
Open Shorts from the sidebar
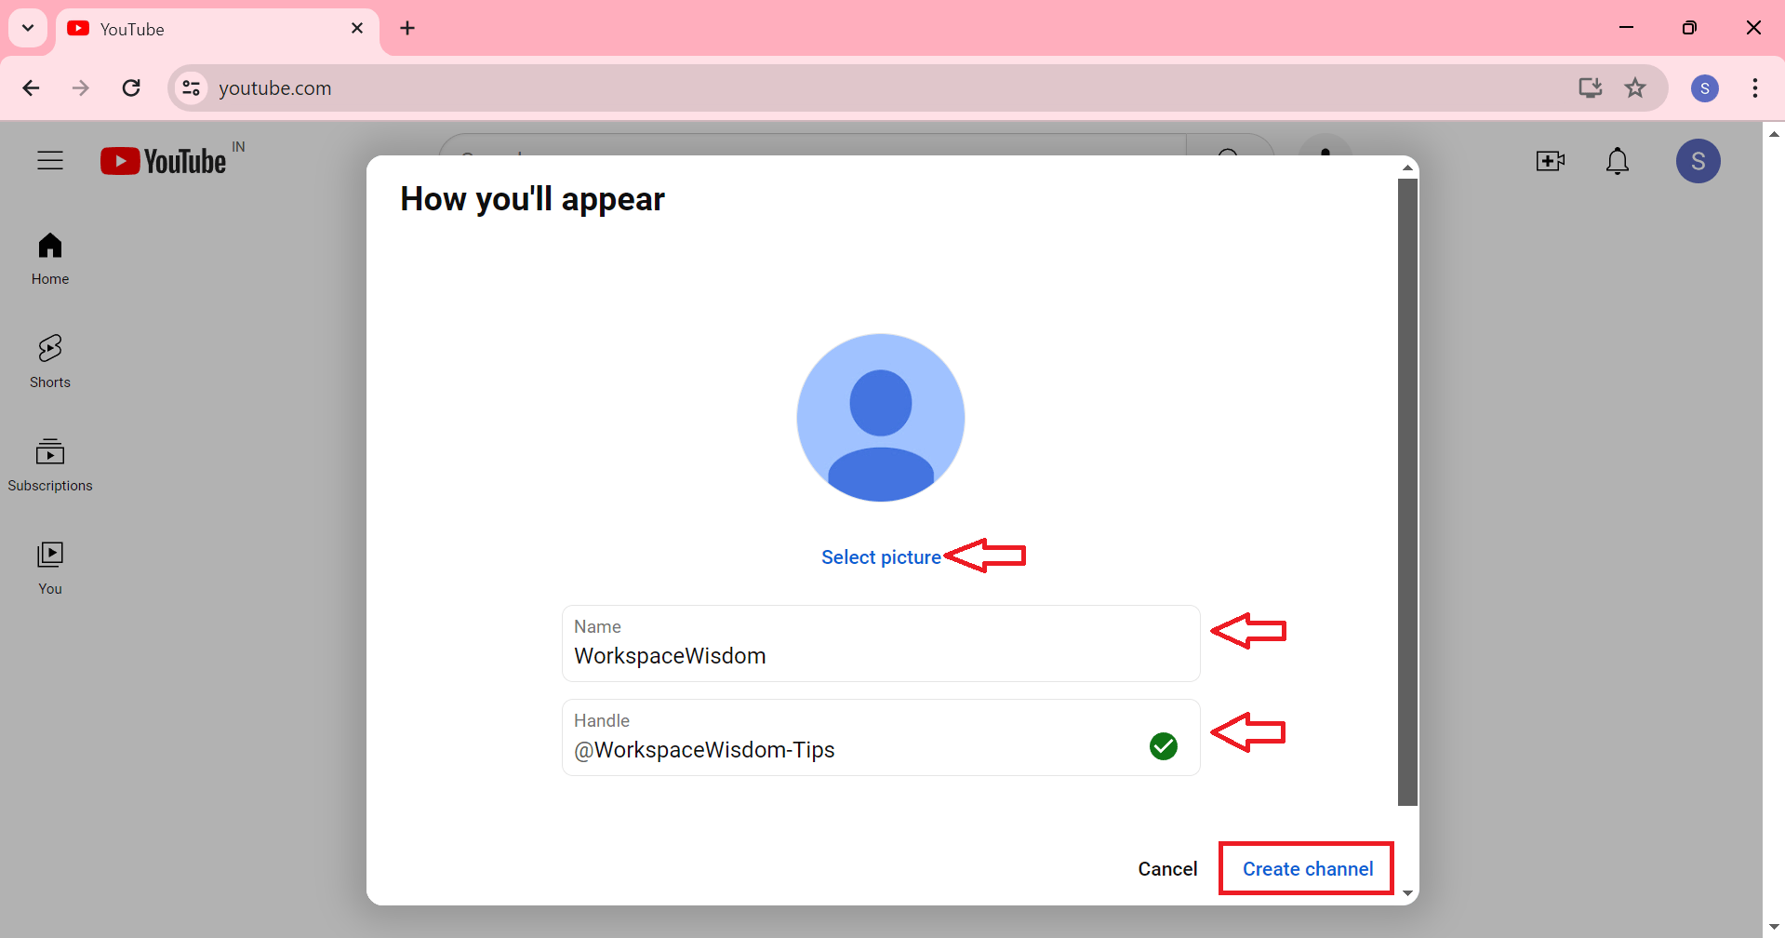pos(50,361)
